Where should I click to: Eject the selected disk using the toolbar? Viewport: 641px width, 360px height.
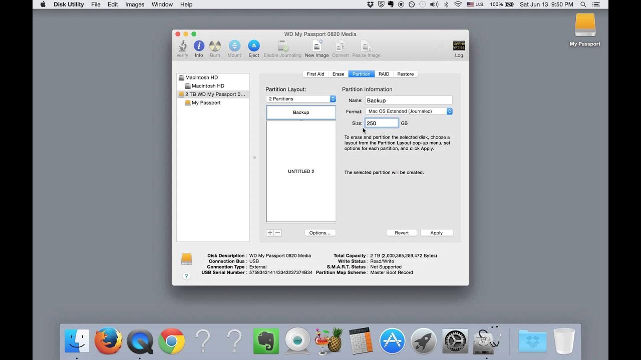point(254,48)
